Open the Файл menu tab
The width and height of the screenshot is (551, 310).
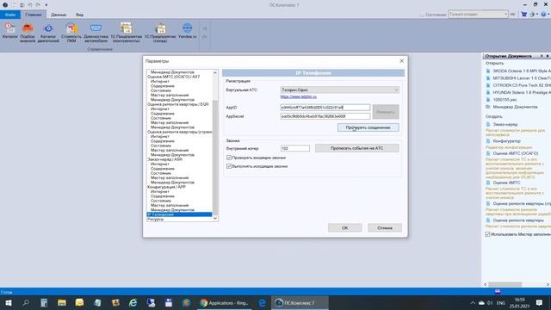coord(10,15)
